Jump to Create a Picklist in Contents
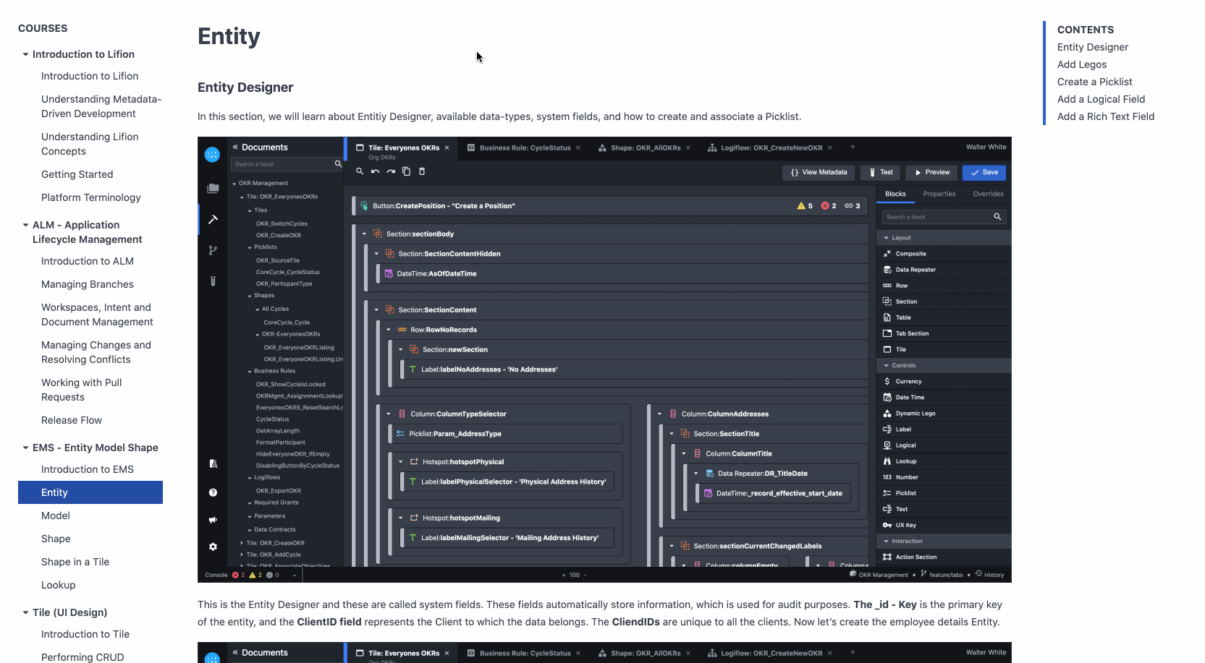The width and height of the screenshot is (1205, 663). pyautogui.click(x=1095, y=82)
